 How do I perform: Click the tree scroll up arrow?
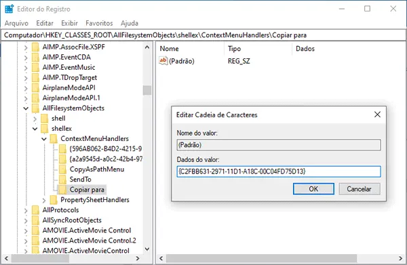147,47
